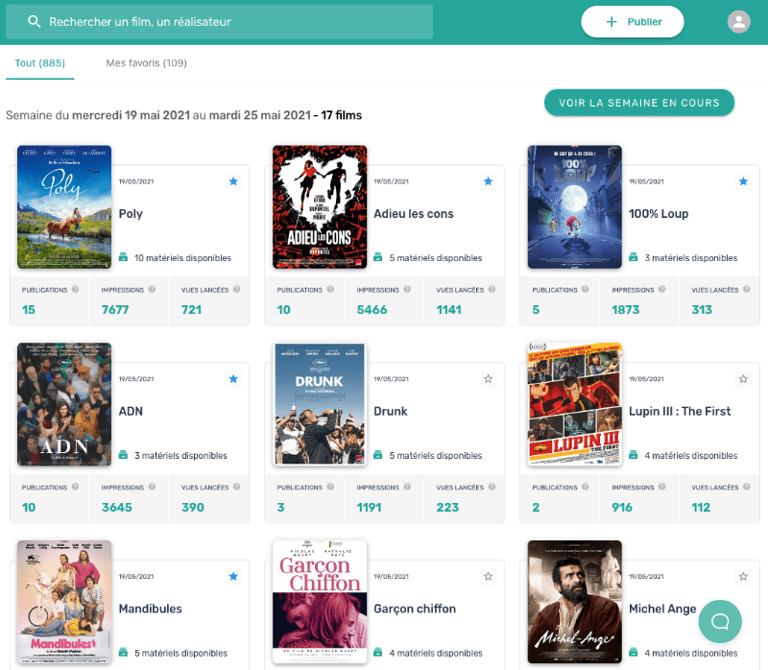Toggle Mandibules favorite star

tap(233, 577)
